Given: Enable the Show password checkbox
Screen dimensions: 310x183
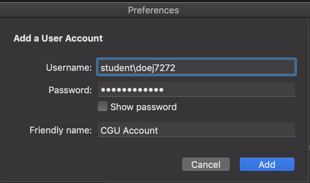Looking at the screenshot, I should pos(103,106).
